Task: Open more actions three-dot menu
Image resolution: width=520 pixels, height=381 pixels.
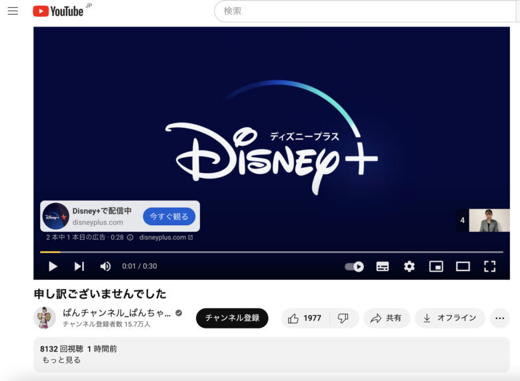Action: point(500,318)
